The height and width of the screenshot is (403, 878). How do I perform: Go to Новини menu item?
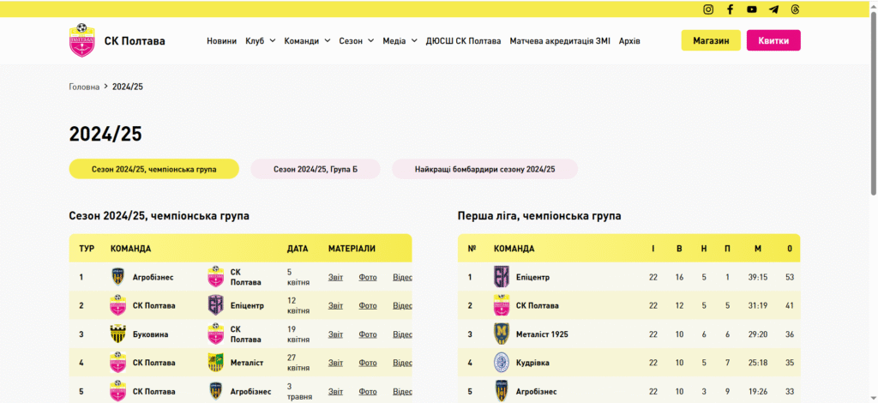coord(222,41)
